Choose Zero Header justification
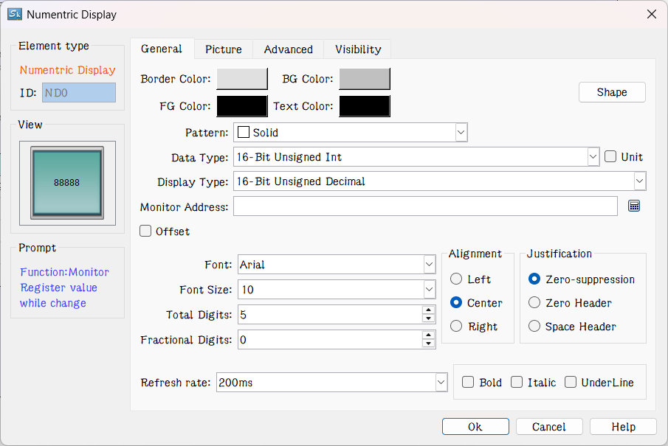Screen dimensions: 668x446 [x=534, y=303]
